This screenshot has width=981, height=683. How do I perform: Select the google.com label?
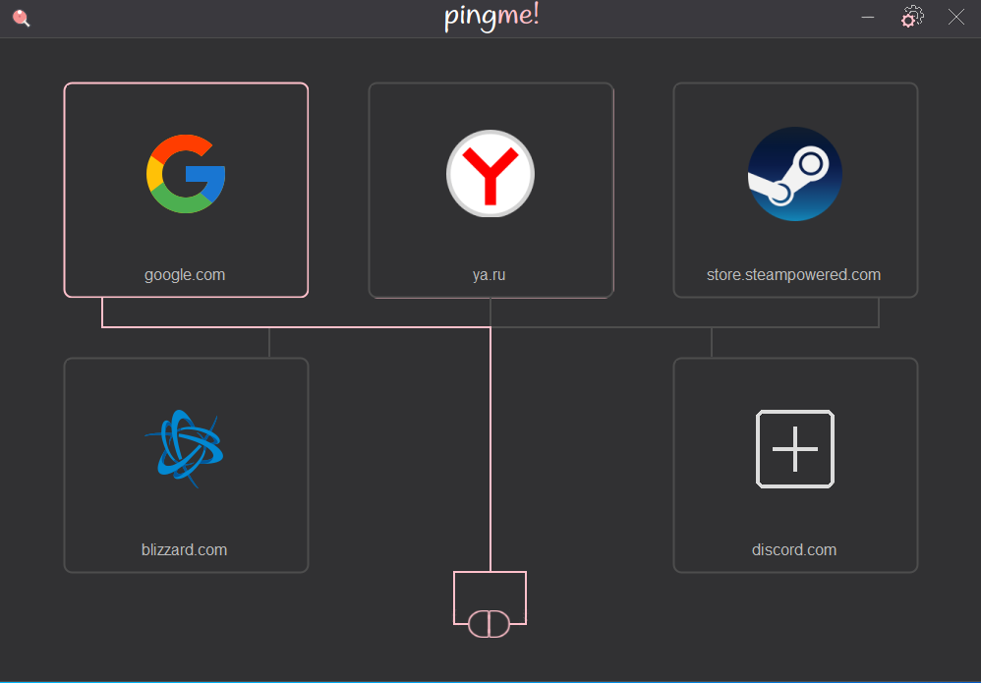pos(185,274)
